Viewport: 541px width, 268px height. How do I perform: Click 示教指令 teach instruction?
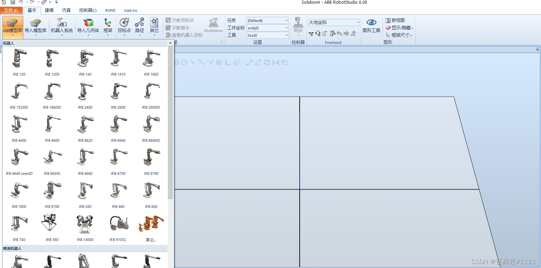[x=177, y=28]
